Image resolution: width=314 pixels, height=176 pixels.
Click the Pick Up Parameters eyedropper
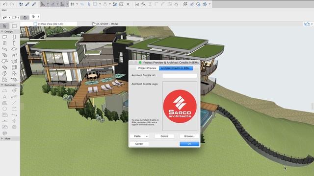[x=27, y=4]
